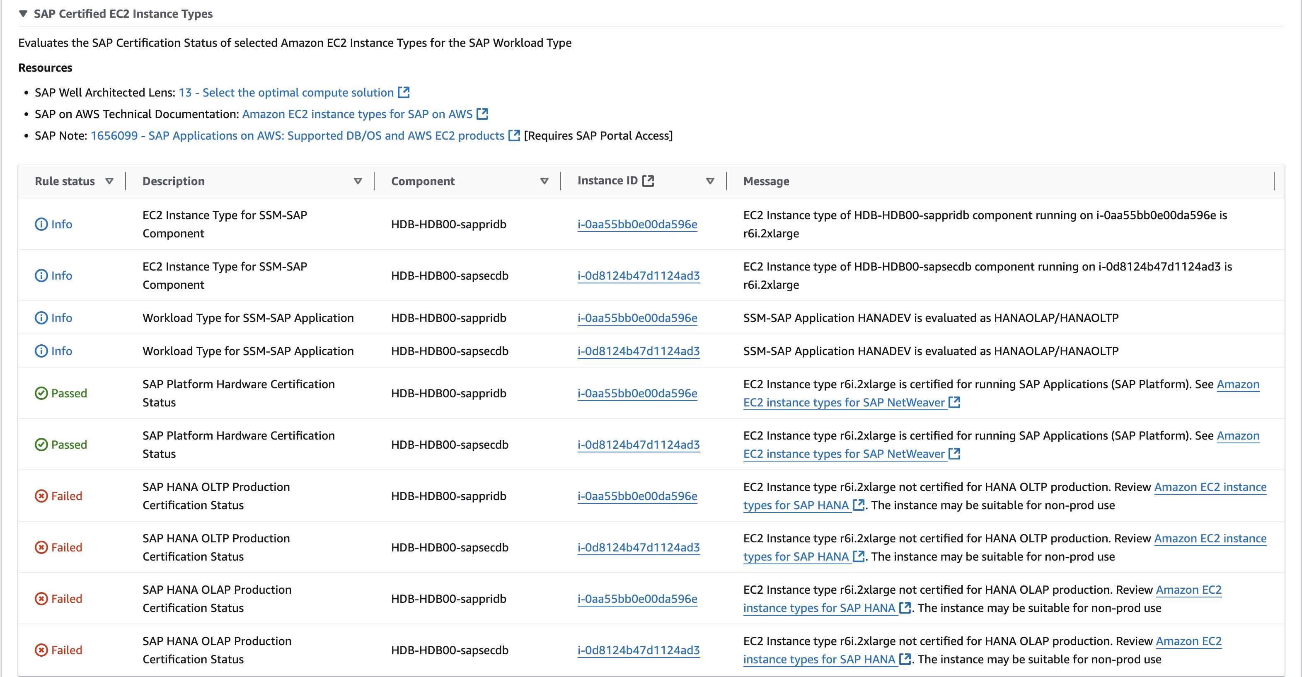The image size is (1302, 677).
Task: Click external icon after SAP Note 1656099
Action: 514,135
